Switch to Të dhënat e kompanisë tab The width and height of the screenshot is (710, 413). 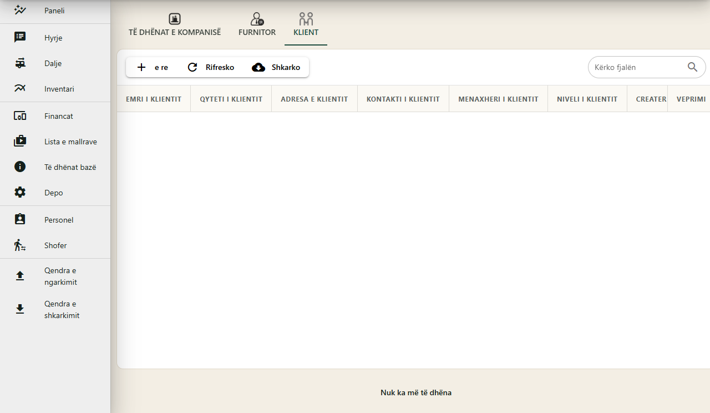pos(175,26)
